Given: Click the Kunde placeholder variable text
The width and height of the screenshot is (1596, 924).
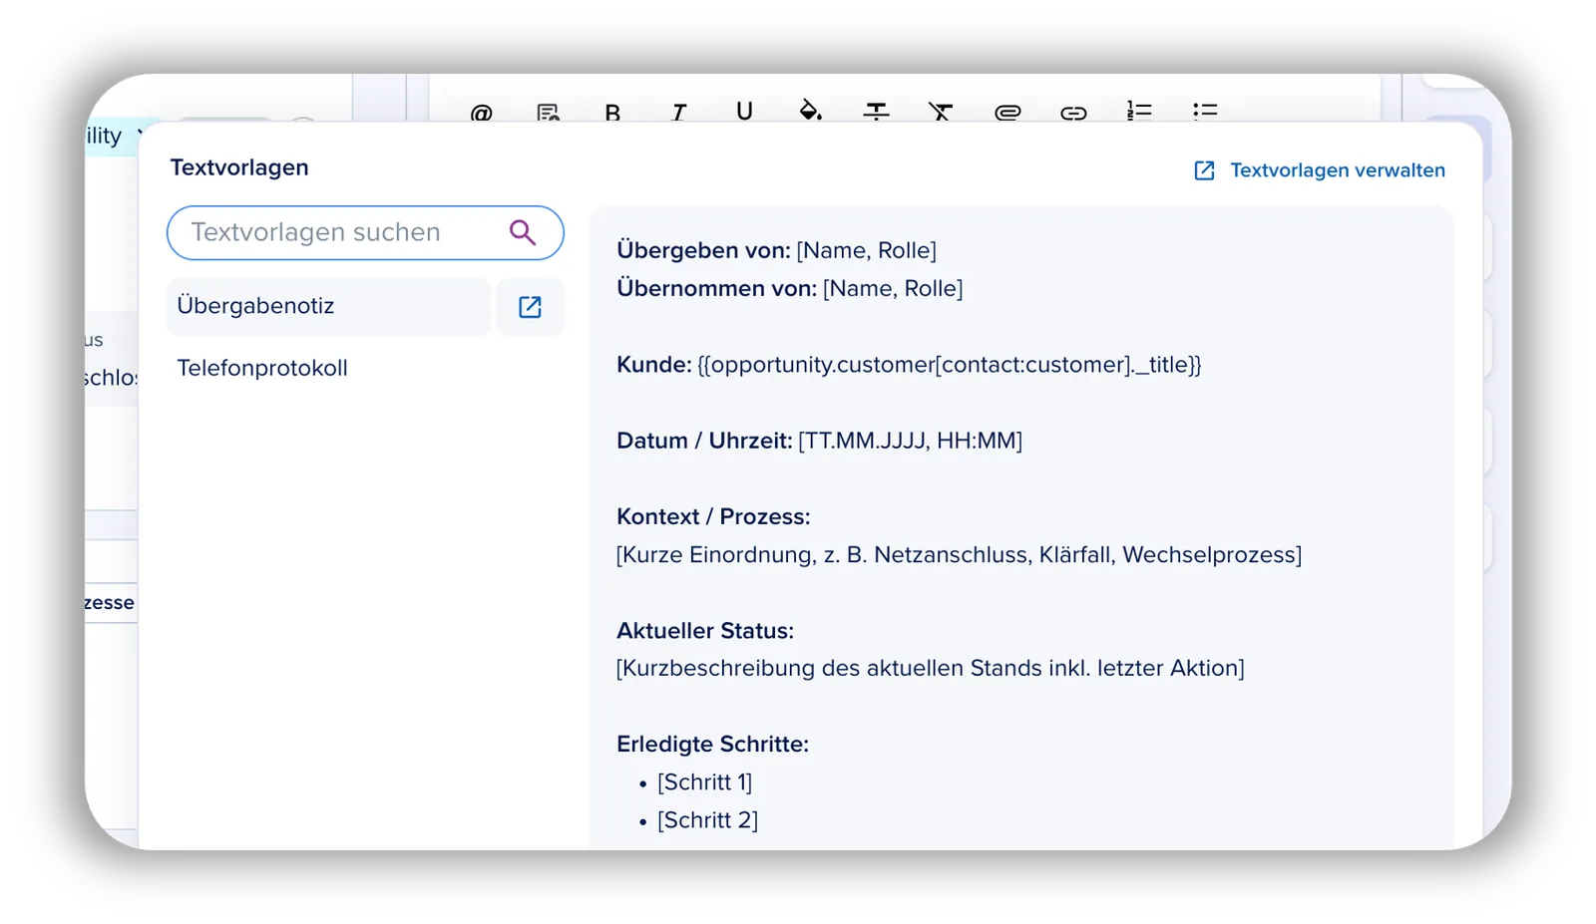Looking at the screenshot, I should click(950, 365).
